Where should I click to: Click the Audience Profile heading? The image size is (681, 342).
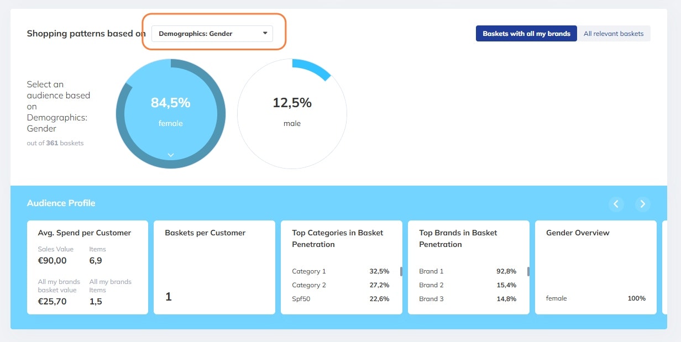click(61, 203)
